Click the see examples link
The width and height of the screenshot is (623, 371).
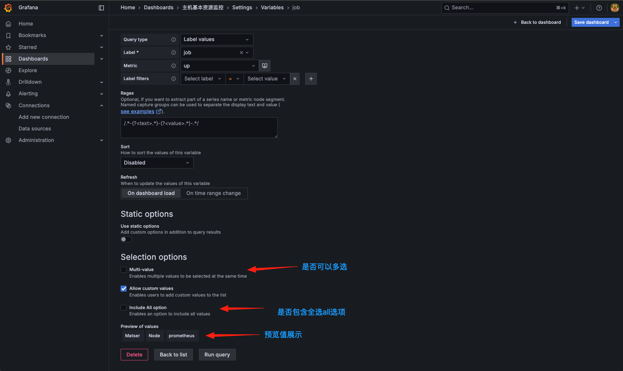tap(137, 111)
